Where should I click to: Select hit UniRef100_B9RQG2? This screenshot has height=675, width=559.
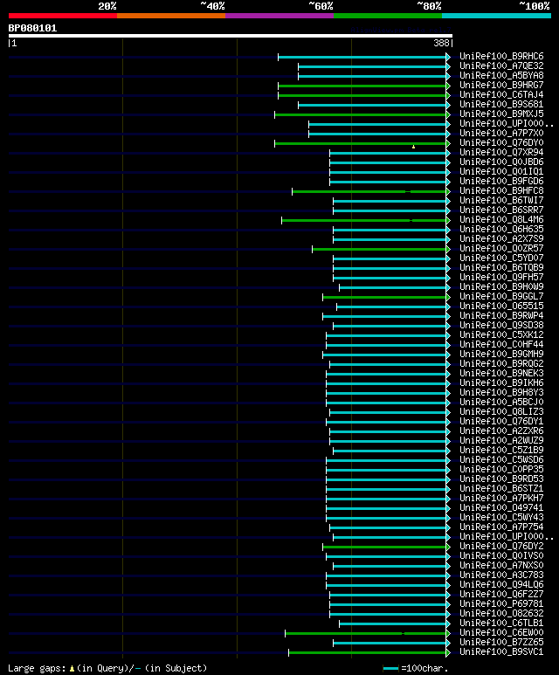501,364
